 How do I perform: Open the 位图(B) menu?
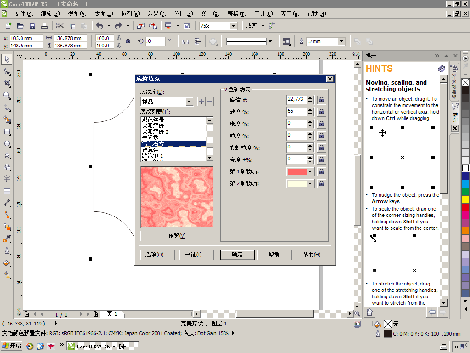pos(184,14)
